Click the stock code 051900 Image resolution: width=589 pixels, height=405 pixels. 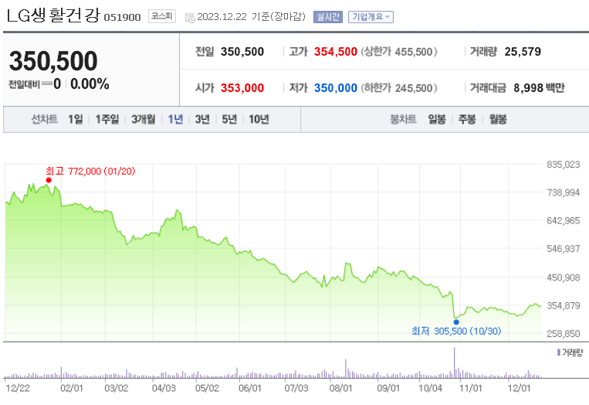122,18
